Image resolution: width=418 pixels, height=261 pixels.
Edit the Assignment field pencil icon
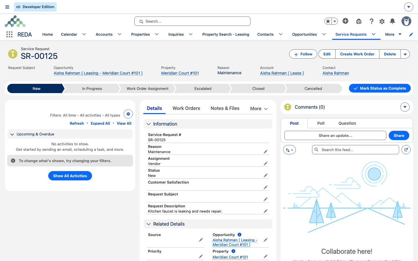[266, 164]
